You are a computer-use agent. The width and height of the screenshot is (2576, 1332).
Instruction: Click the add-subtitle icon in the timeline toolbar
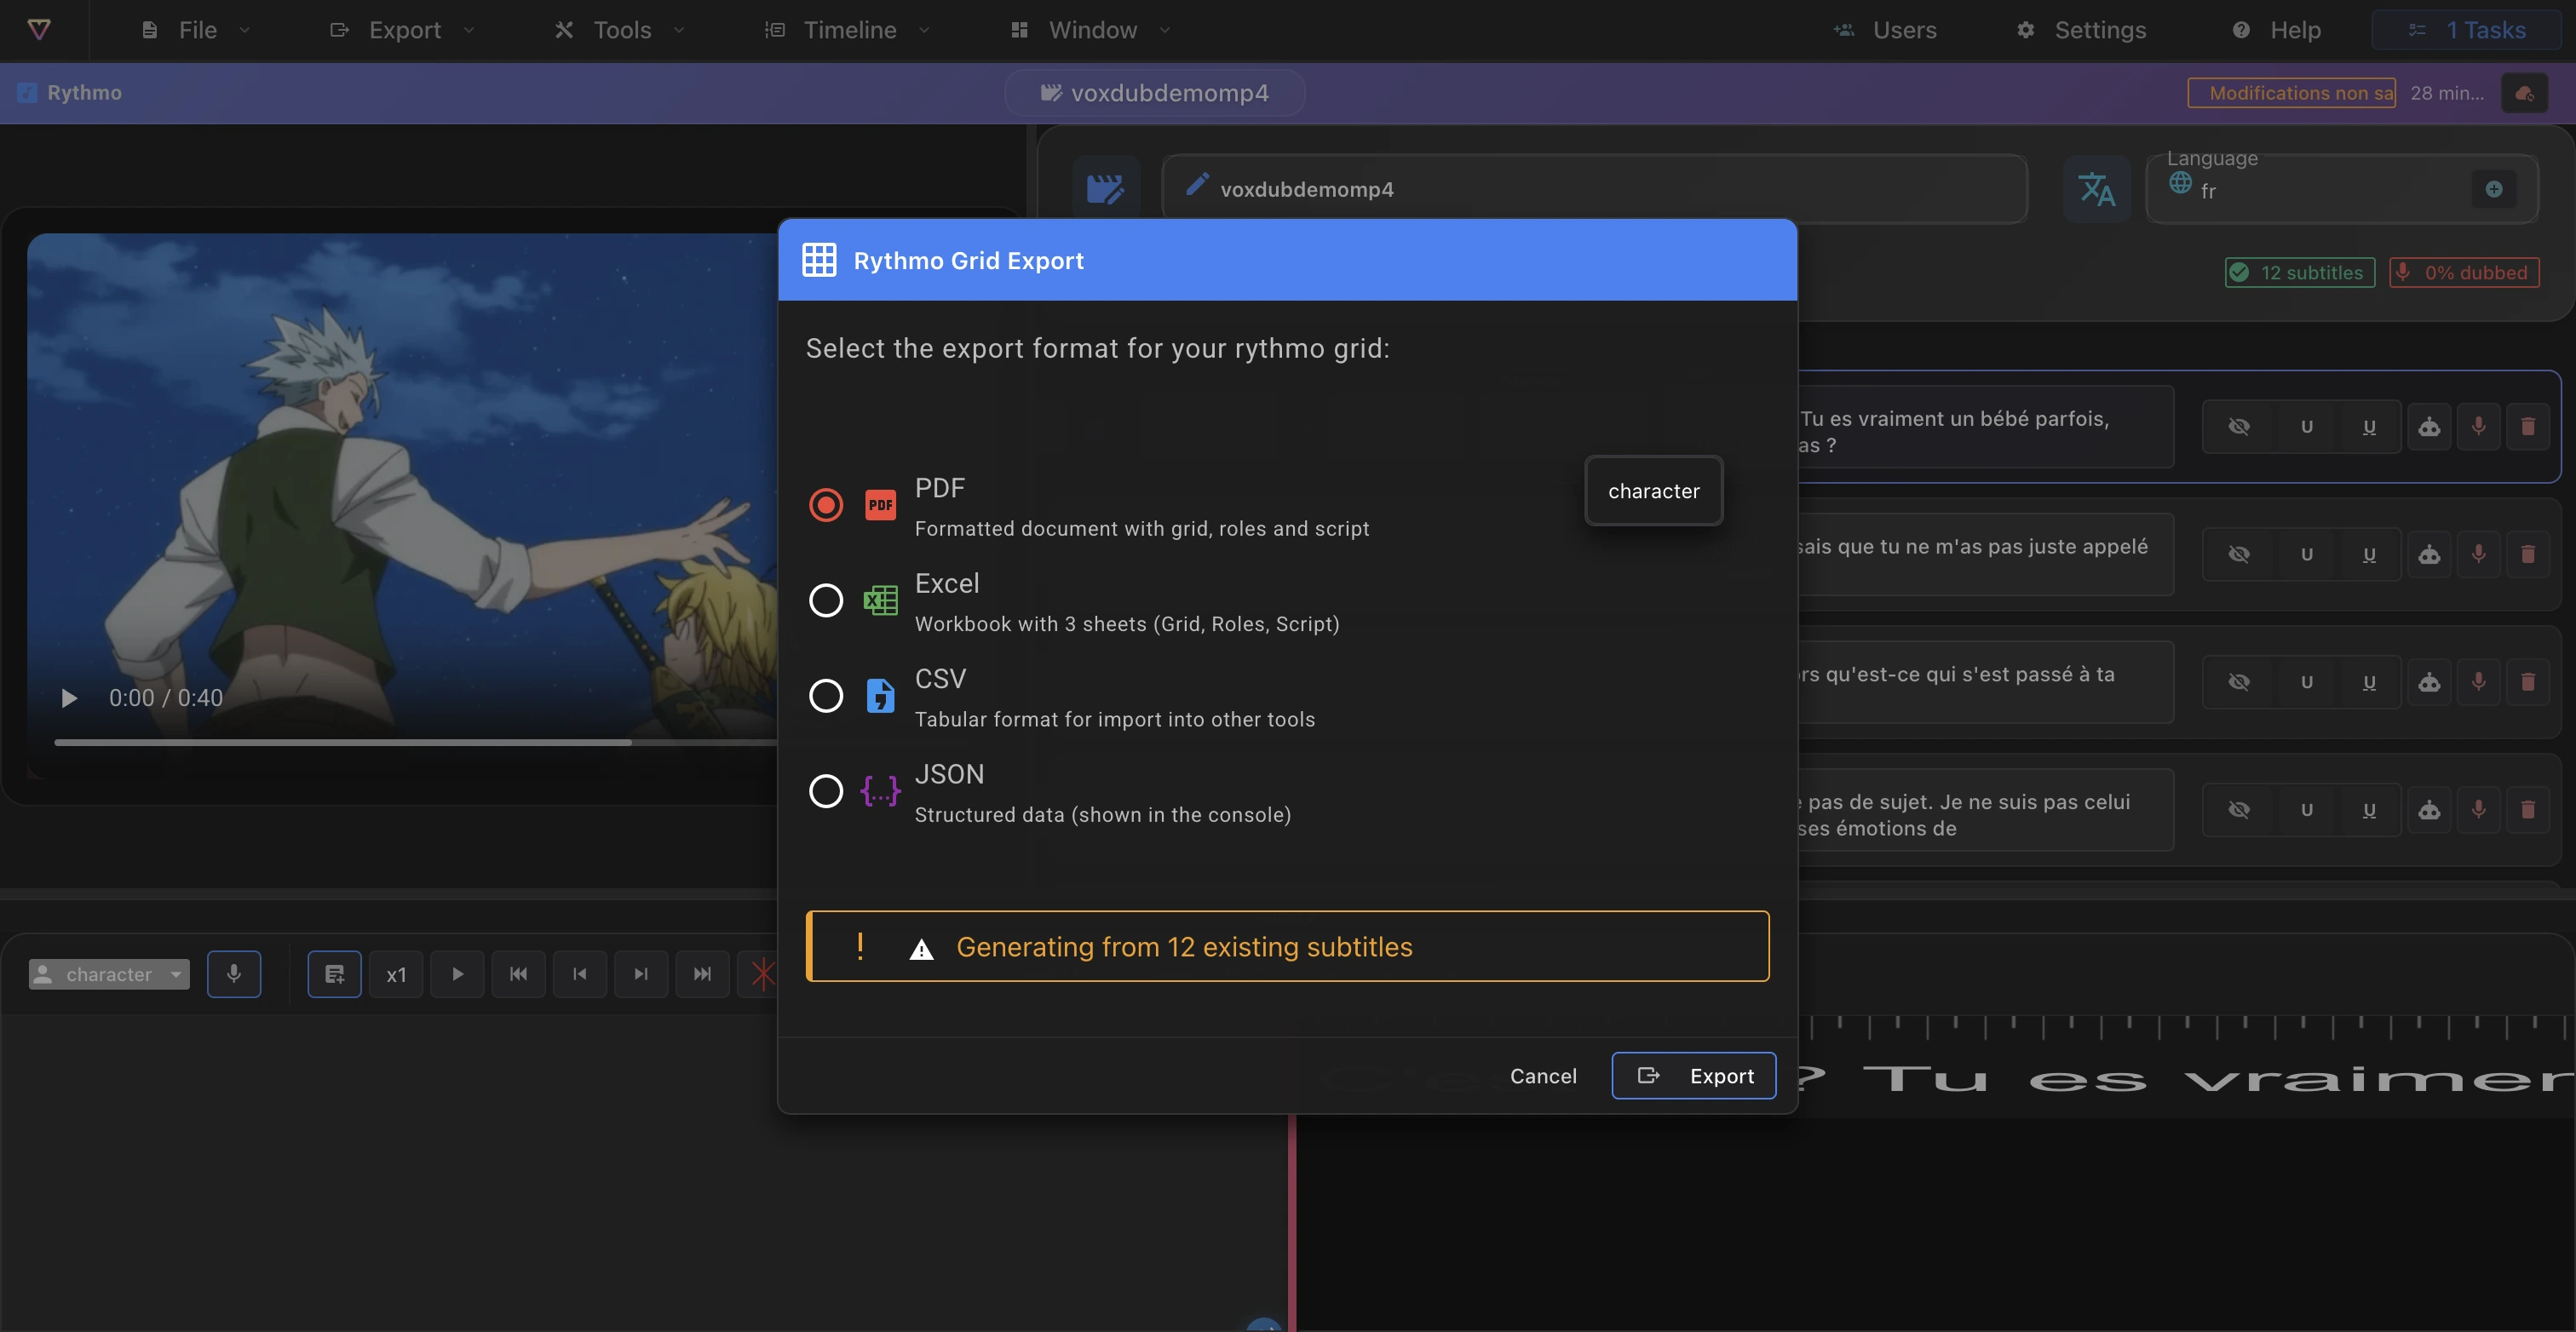pyautogui.click(x=335, y=974)
